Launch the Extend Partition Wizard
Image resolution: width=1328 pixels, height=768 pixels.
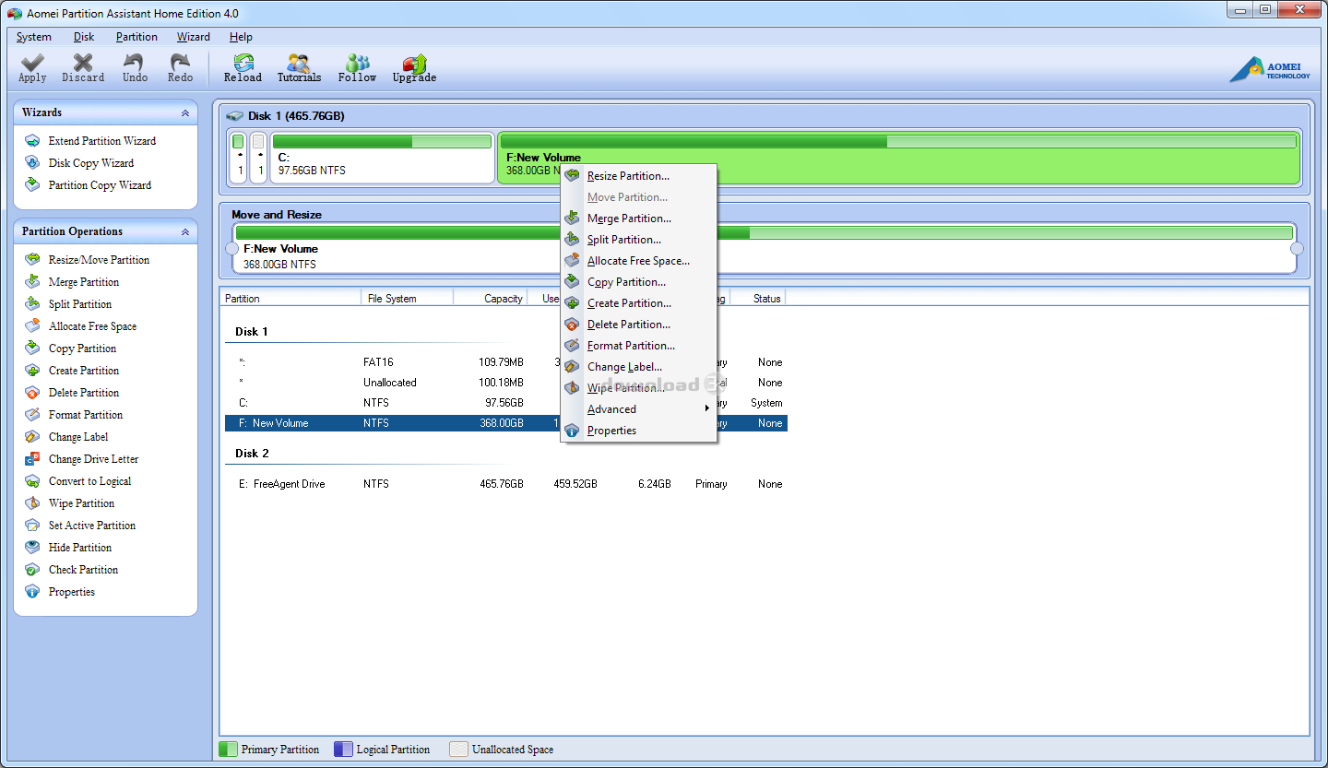point(101,140)
